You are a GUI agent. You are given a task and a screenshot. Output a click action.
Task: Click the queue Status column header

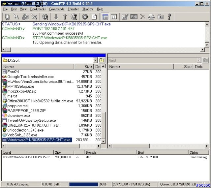coord(198,152)
